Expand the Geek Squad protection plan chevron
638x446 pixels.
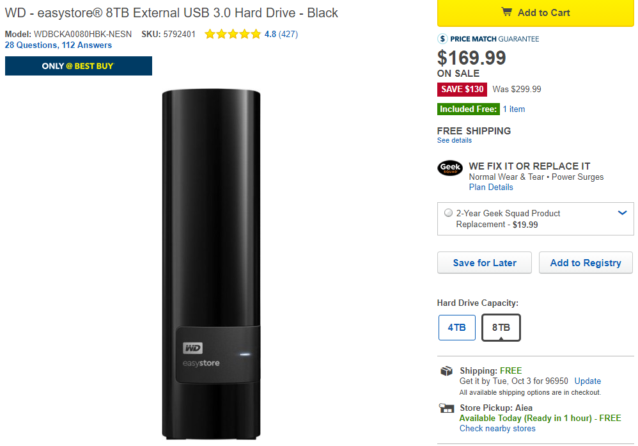[x=623, y=213]
